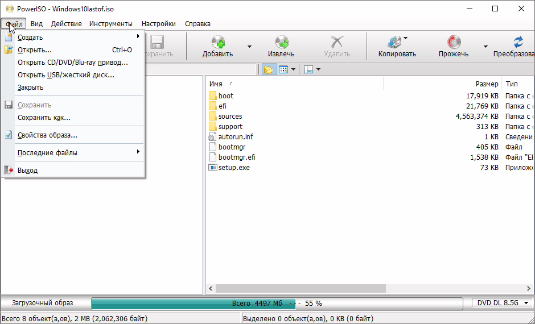Click the Add (Добавить) toolbar icon

click(218, 43)
